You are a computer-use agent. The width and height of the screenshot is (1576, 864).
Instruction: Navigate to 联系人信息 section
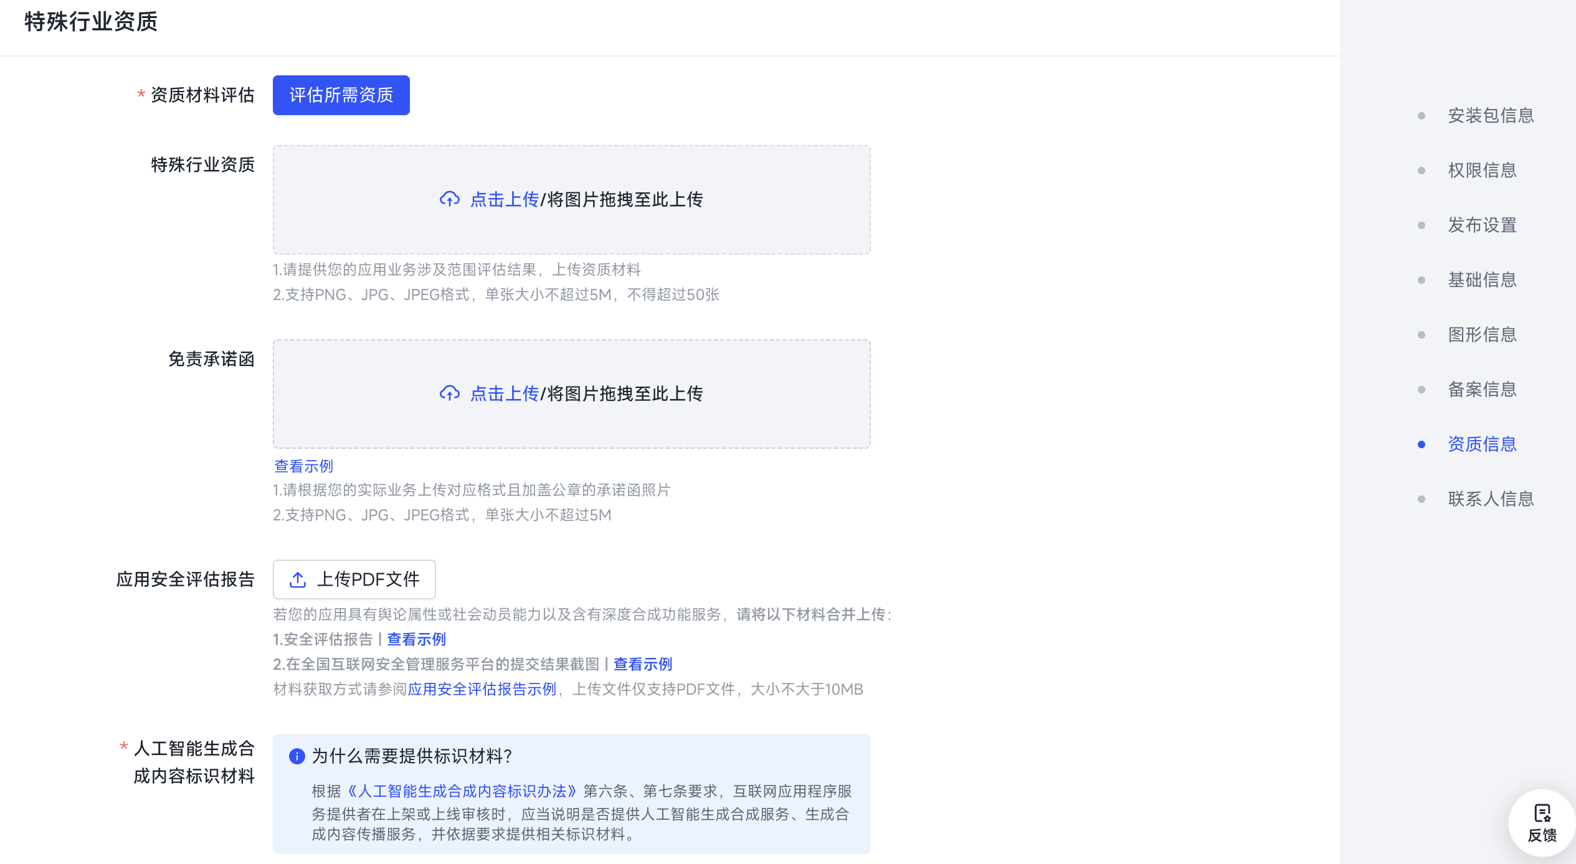(1490, 499)
